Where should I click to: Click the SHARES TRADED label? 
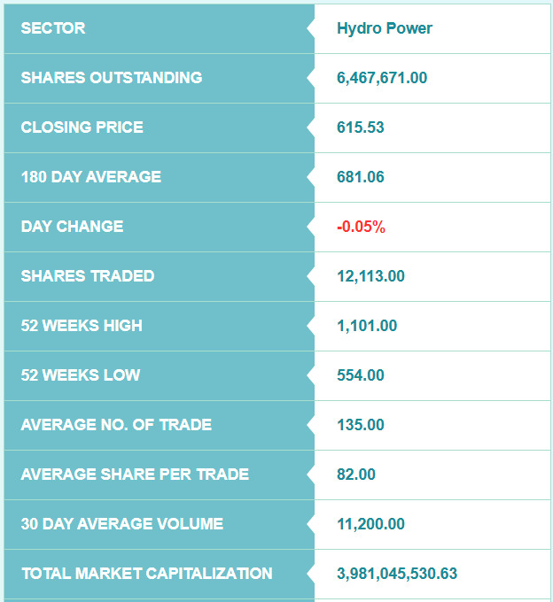88,275
